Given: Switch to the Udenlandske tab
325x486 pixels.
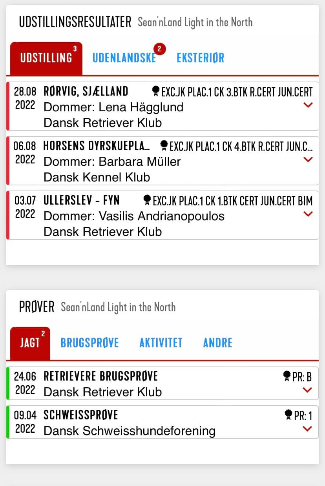Looking at the screenshot, I should tap(124, 58).
